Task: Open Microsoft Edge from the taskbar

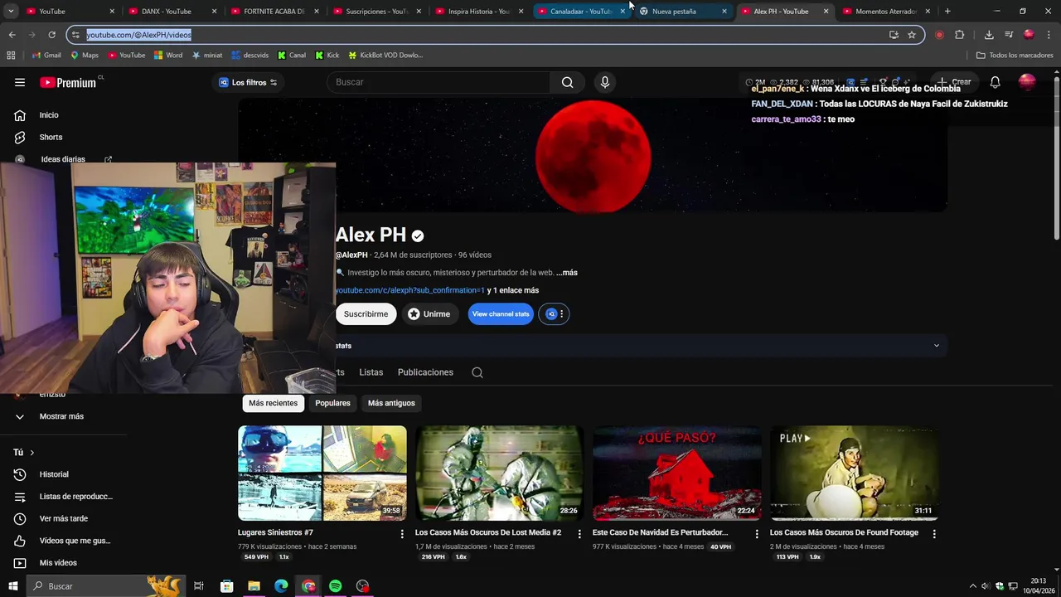Action: 281,586
